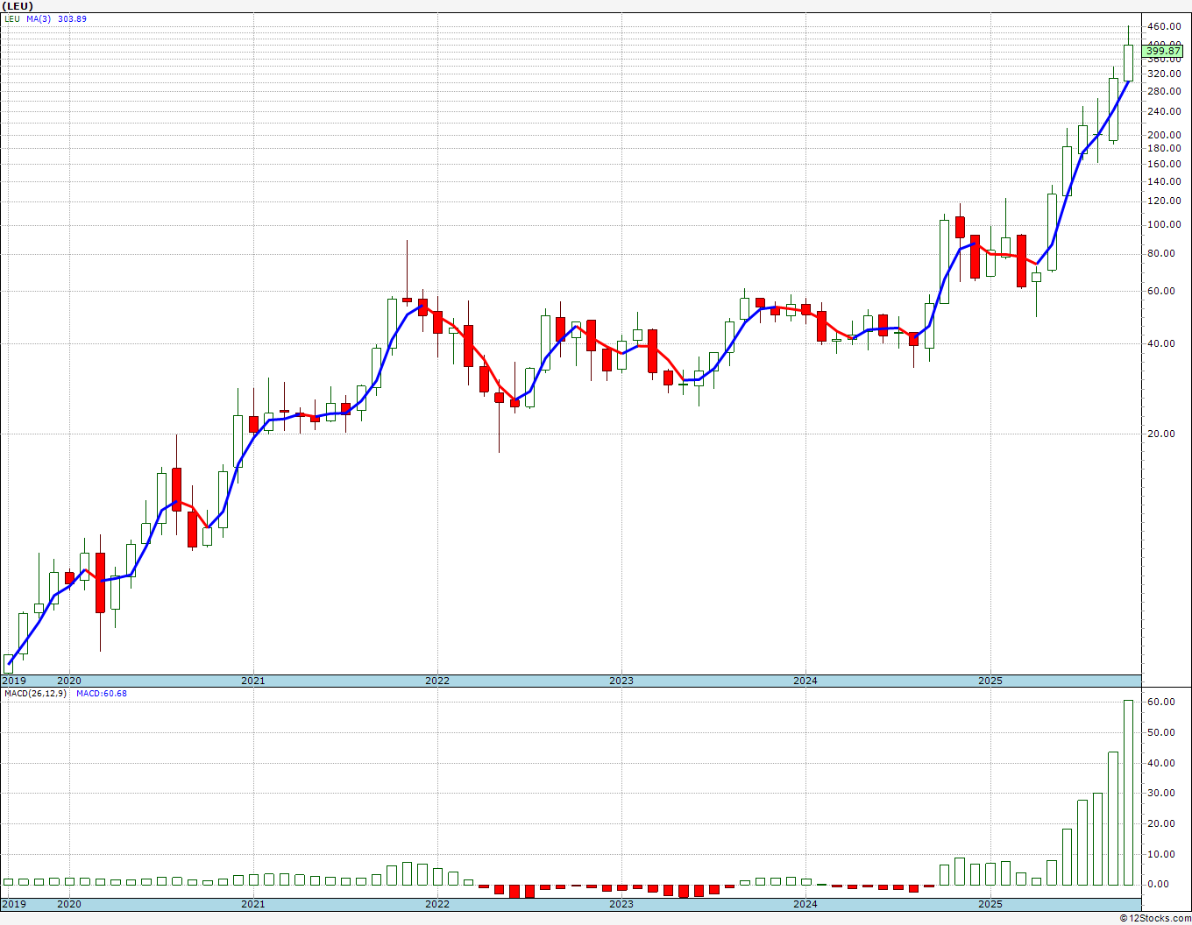Select the 460.00 top price axis label
This screenshot has height=925, width=1192.
(x=1163, y=26)
